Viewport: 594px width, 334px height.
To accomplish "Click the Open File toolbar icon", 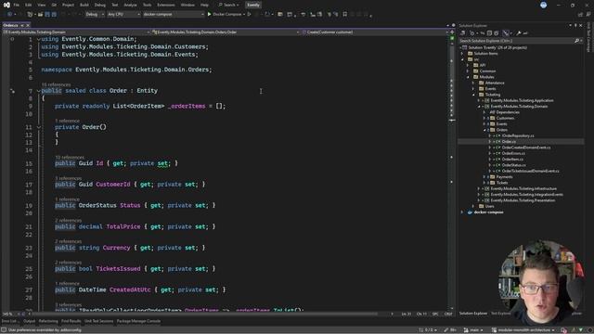I will point(40,15).
